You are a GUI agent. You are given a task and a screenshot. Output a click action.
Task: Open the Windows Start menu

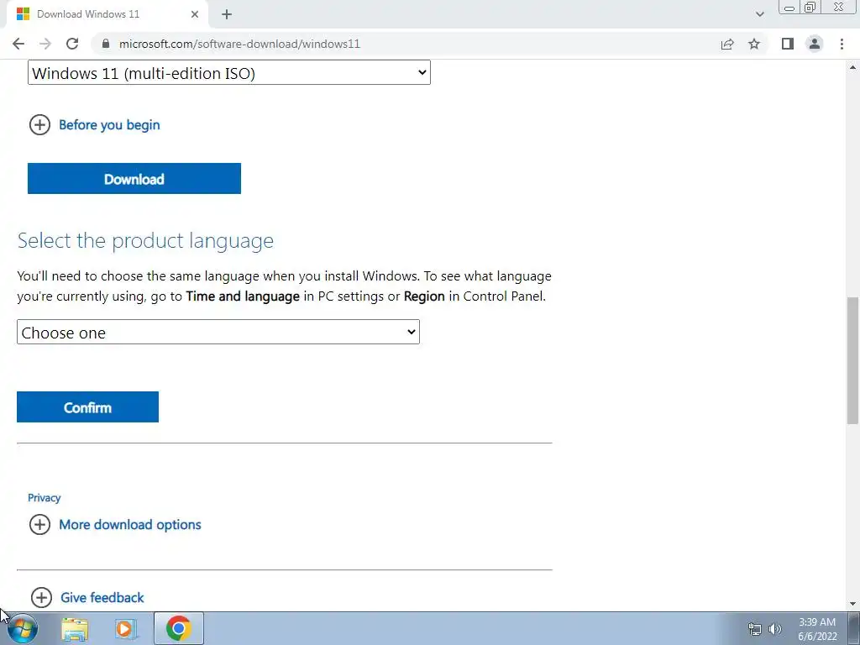pyautogui.click(x=23, y=628)
